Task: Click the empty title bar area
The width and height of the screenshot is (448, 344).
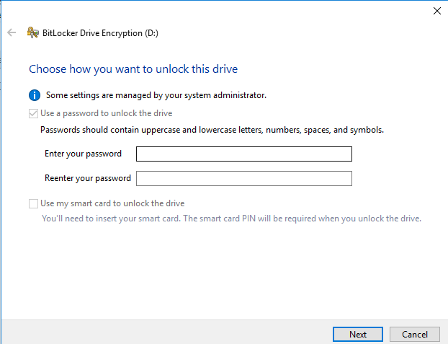Action: [216, 10]
